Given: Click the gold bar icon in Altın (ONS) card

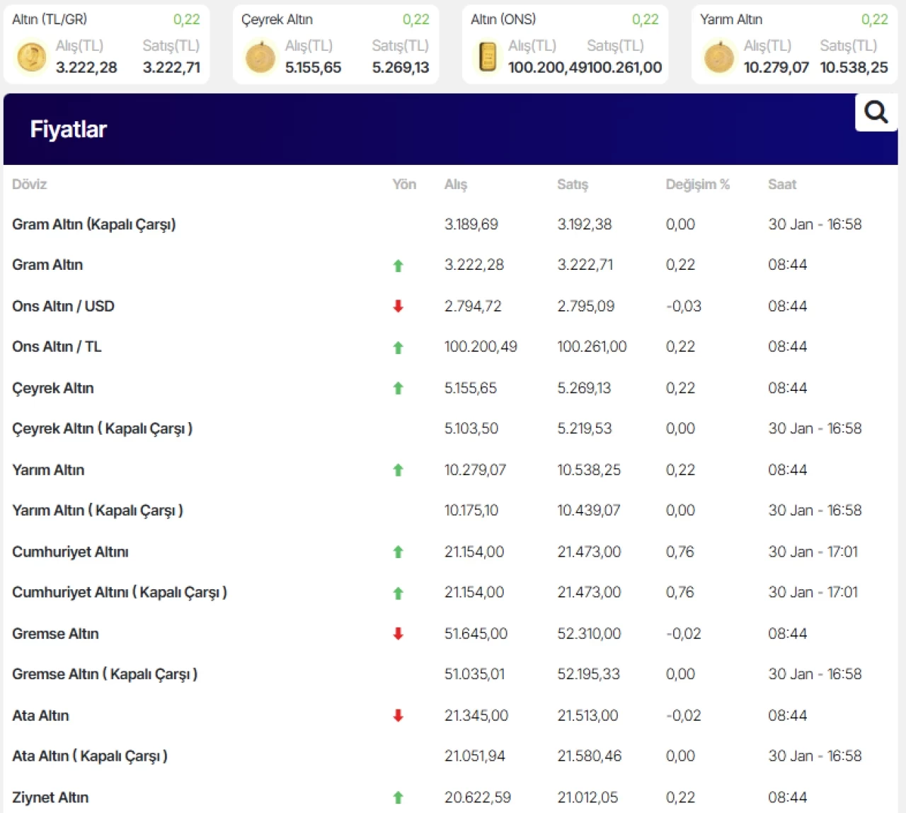Looking at the screenshot, I should click(x=488, y=57).
